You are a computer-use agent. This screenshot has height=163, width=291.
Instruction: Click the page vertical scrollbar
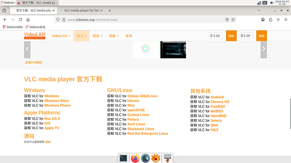pyautogui.click(x=290, y=114)
